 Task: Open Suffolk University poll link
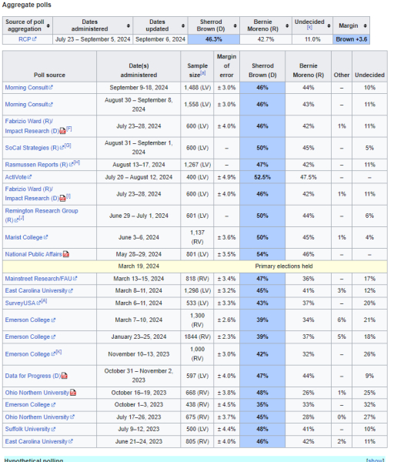point(30,429)
